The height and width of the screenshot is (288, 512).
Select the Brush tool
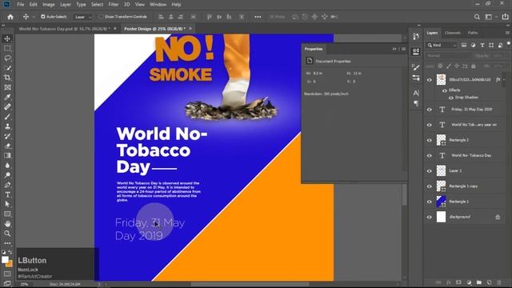(x=7, y=117)
